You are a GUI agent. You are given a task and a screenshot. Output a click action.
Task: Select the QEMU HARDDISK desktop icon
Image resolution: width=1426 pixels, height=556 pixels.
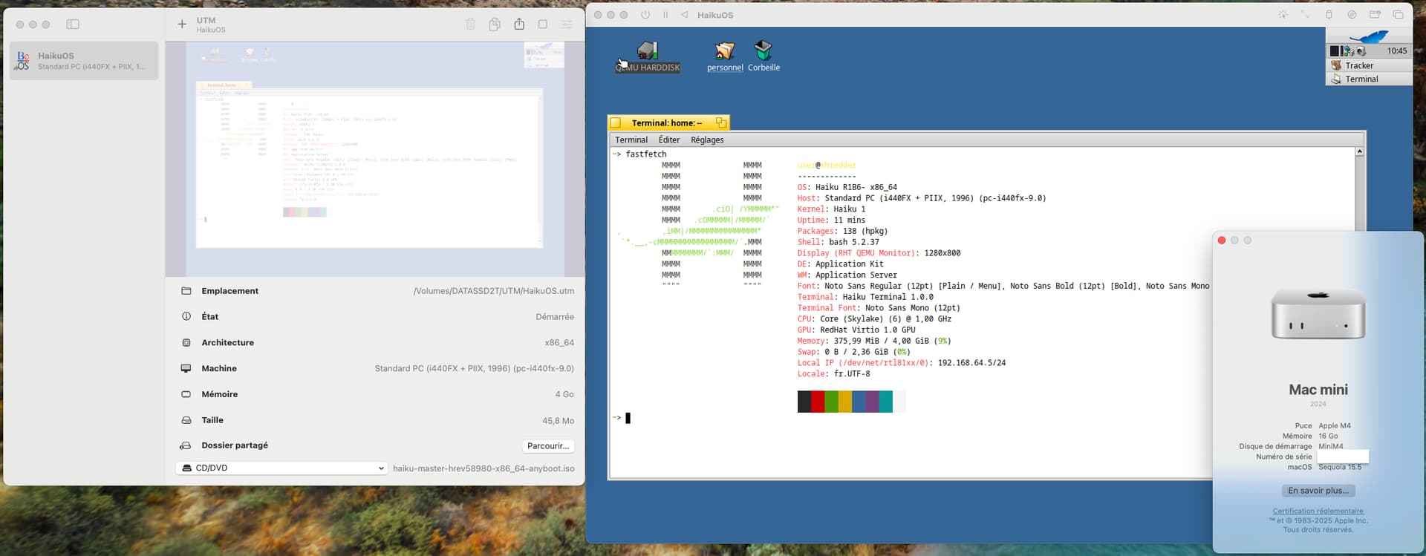tap(648, 56)
